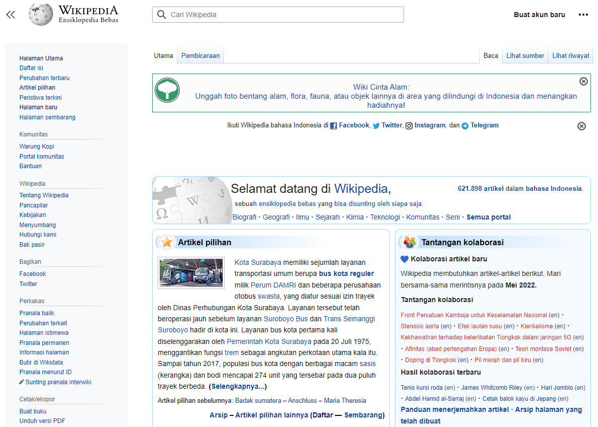Open Badak sumatera previous article
Image resolution: width=598 pixels, height=427 pixels.
[x=258, y=401]
